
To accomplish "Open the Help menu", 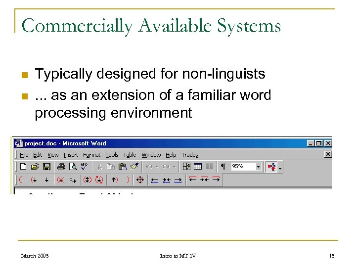I will [x=171, y=155].
